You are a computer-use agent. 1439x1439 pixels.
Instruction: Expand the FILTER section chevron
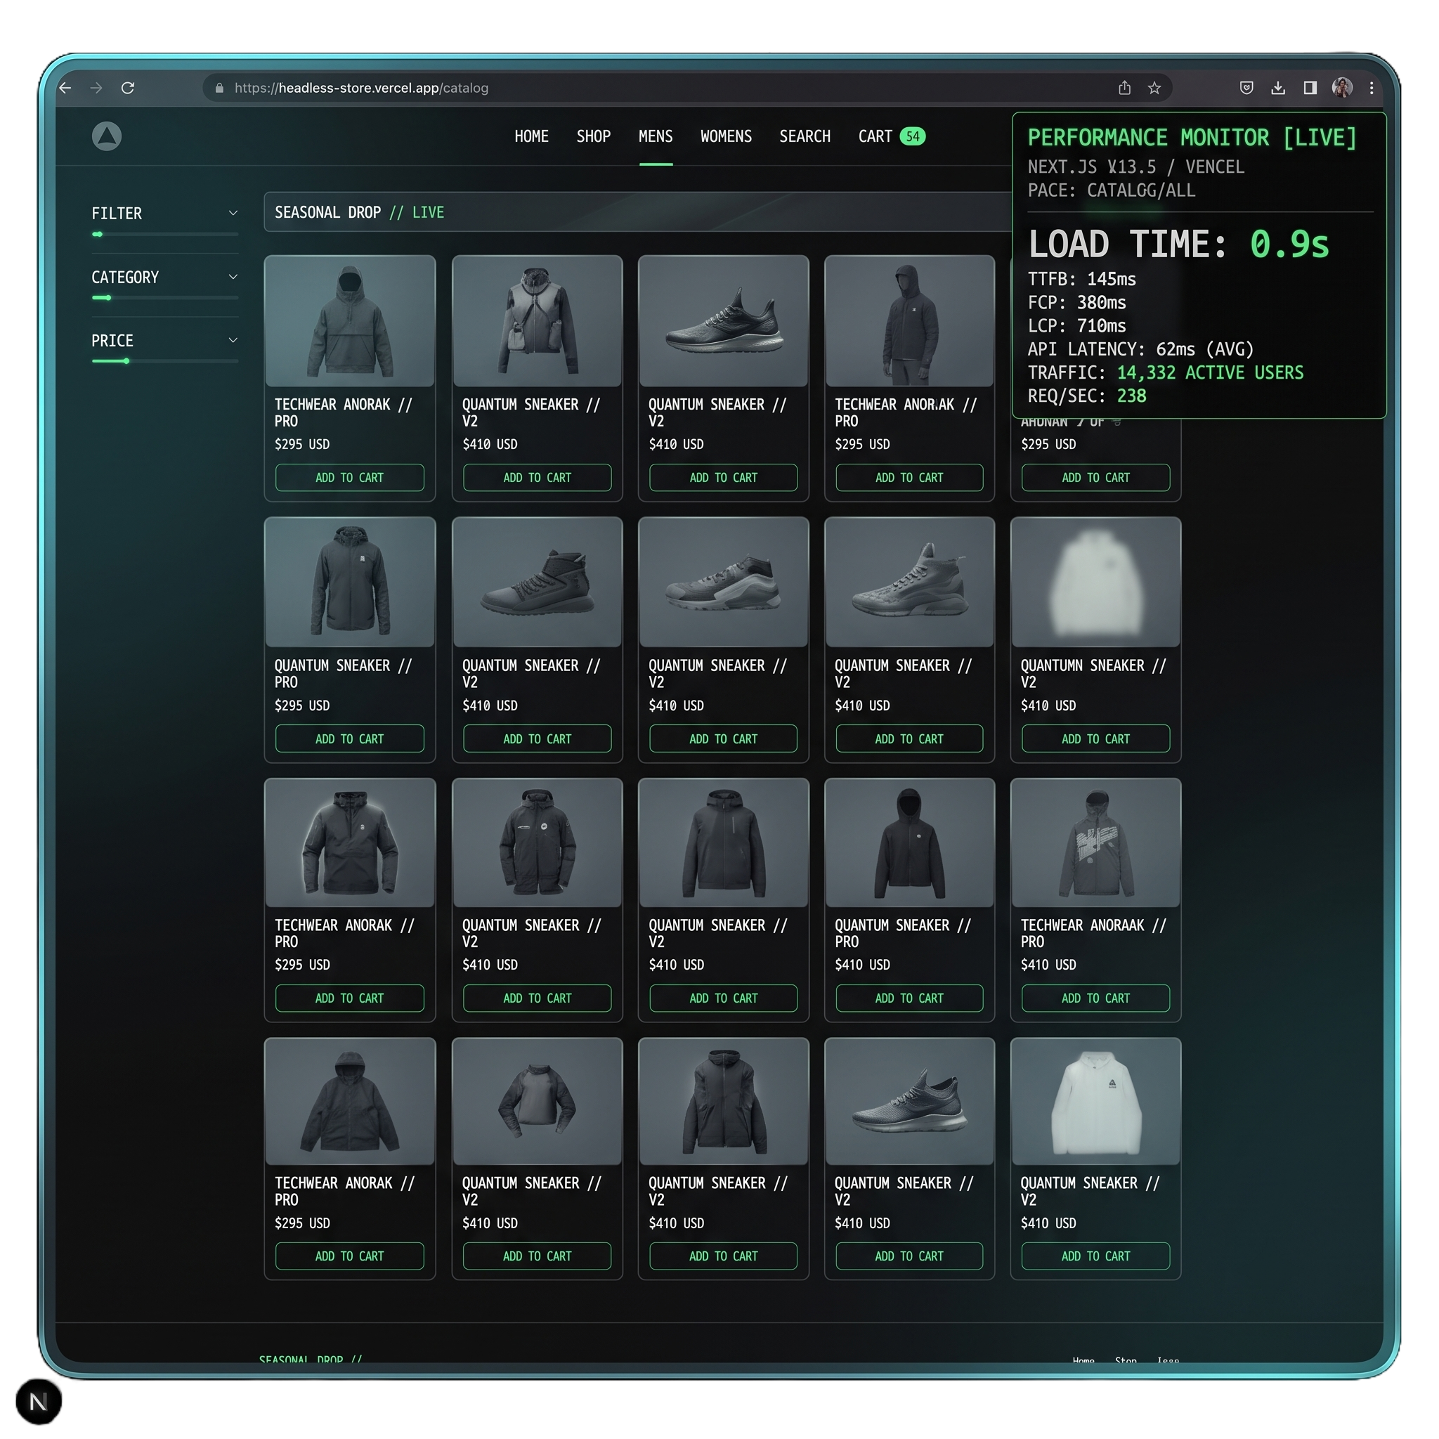tap(233, 213)
